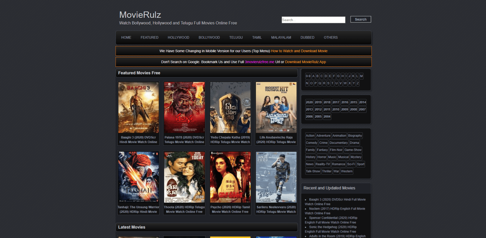Click Palasa 1978 (2020) DVDScr title link

184,140
